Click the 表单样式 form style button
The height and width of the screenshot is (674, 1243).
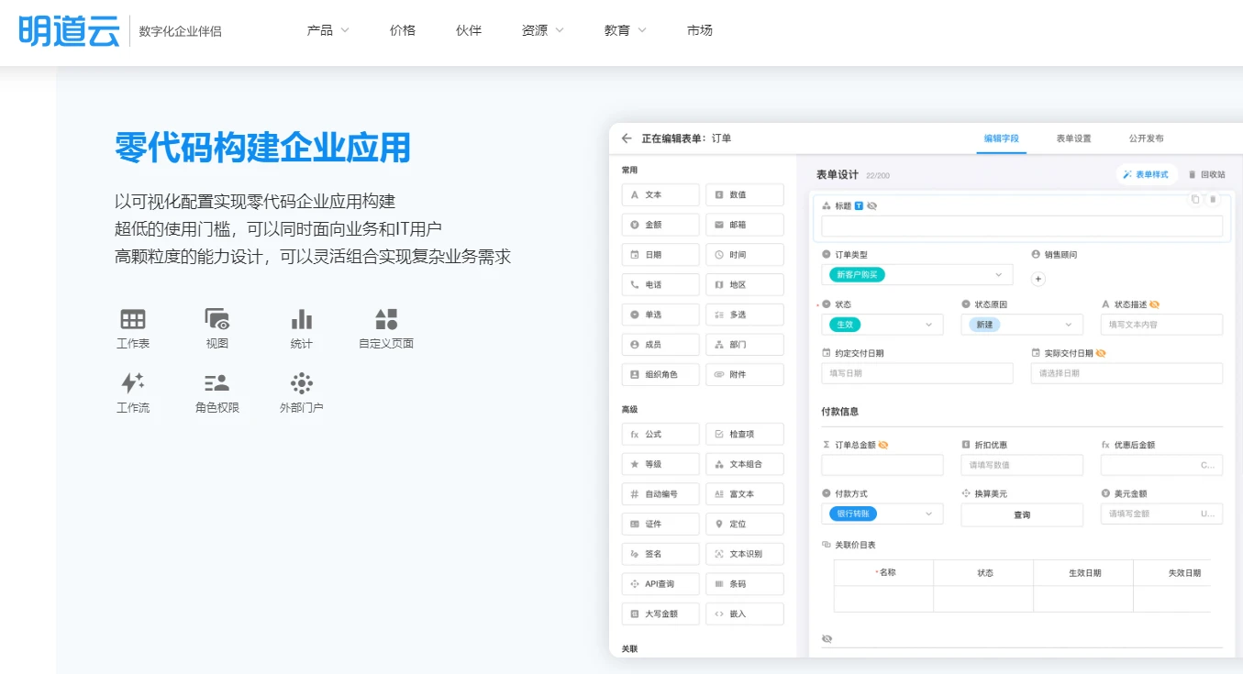(1147, 174)
